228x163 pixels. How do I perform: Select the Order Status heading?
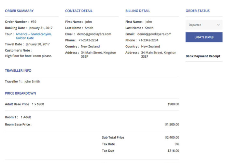click(x=197, y=11)
